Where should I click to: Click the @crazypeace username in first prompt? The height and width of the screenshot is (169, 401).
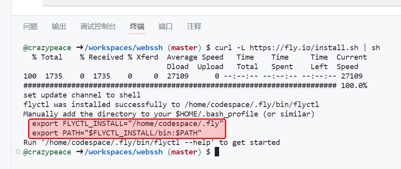47,48
